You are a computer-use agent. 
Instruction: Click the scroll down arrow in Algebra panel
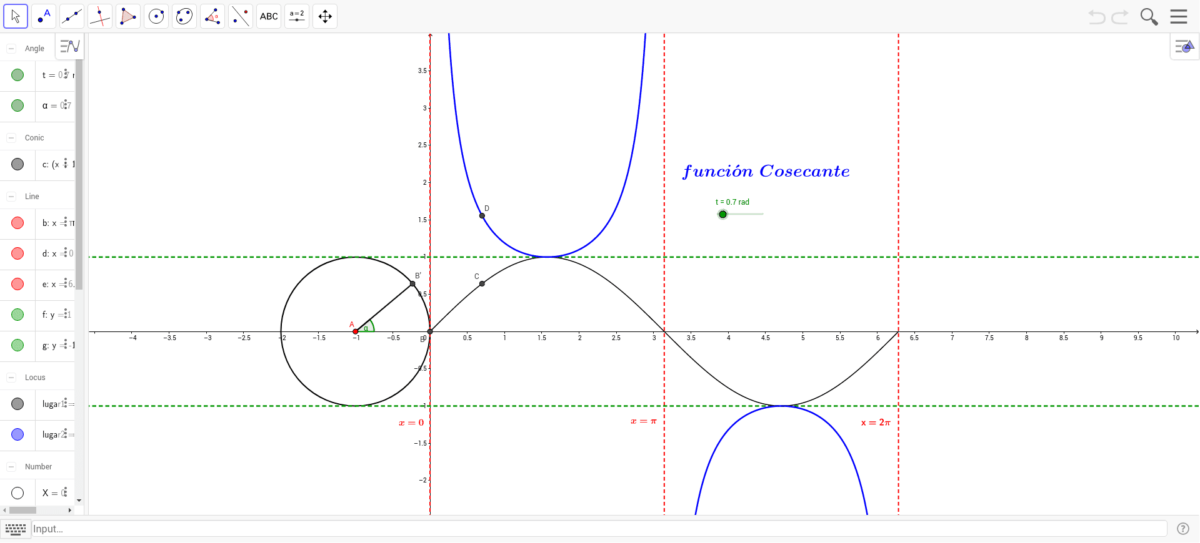tap(79, 501)
